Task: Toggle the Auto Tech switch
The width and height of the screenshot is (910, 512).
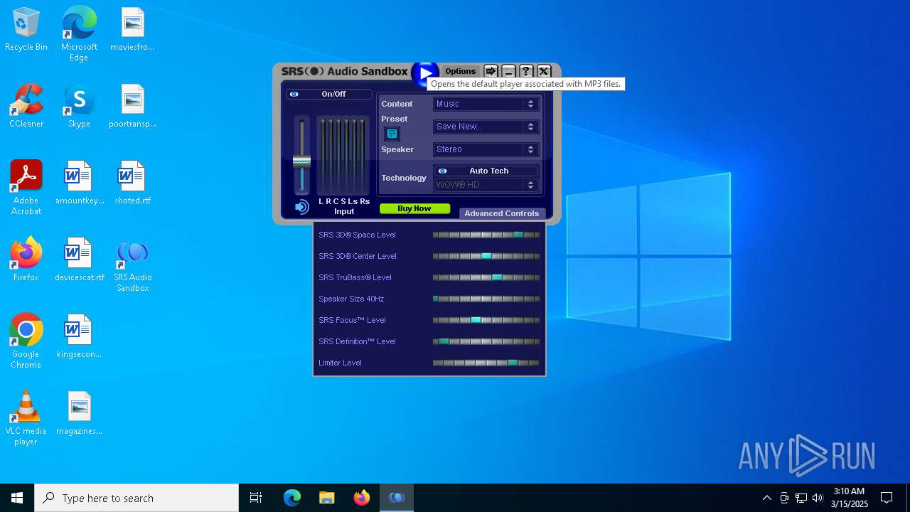Action: tap(486, 171)
